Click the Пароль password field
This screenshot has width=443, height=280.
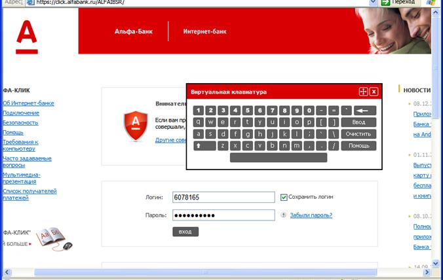223,215
